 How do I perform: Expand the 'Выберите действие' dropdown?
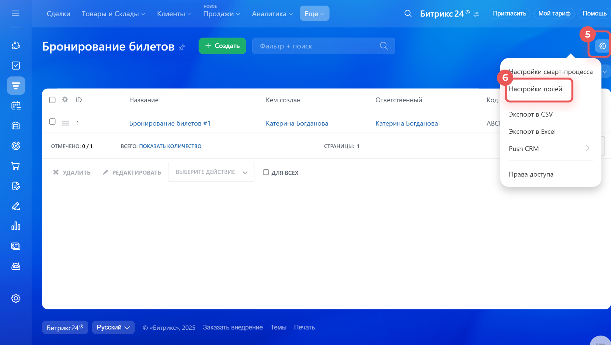(211, 172)
